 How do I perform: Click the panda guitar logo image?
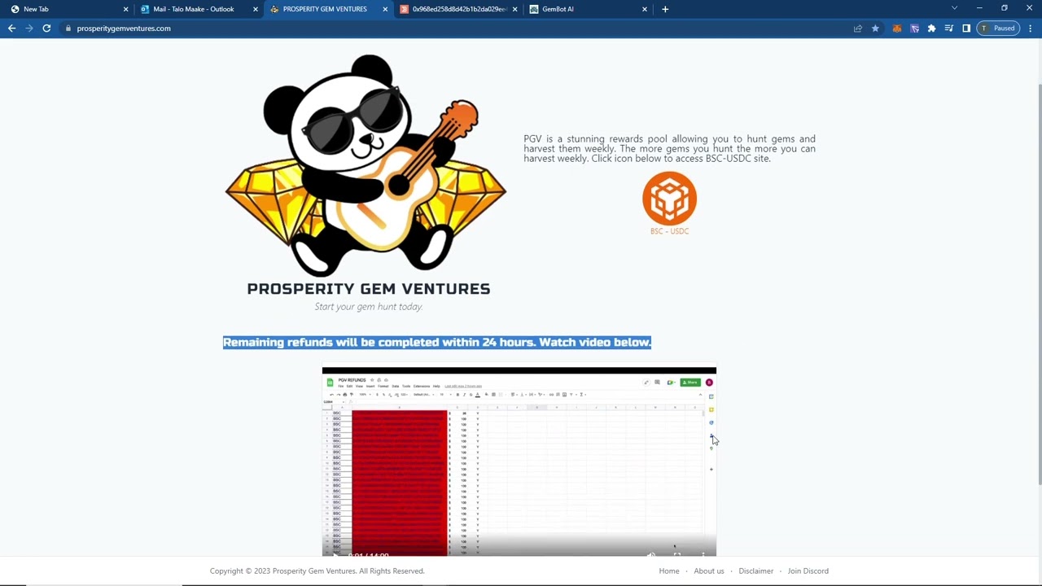point(366,166)
